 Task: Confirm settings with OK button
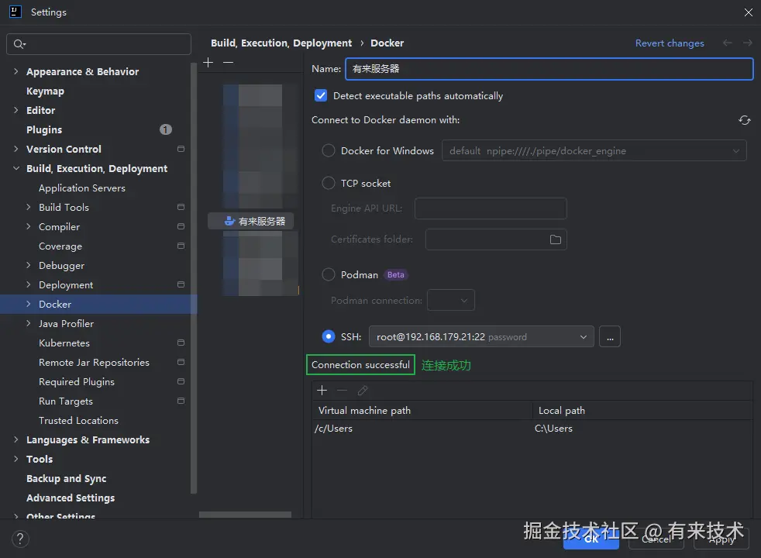591,539
